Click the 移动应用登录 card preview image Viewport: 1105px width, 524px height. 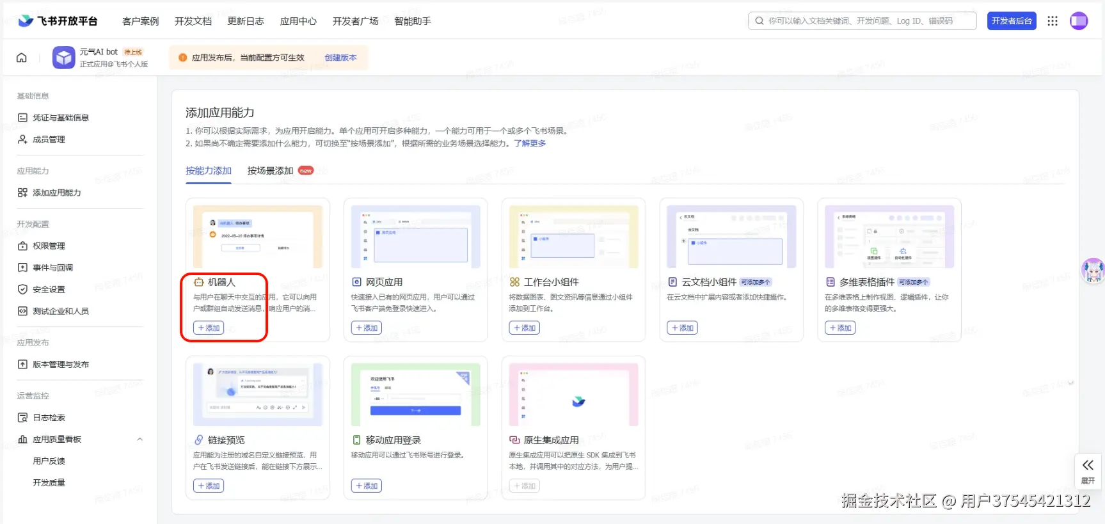pyautogui.click(x=416, y=395)
